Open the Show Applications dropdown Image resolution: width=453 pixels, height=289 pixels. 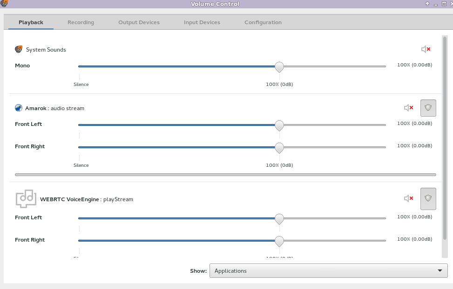pos(328,271)
